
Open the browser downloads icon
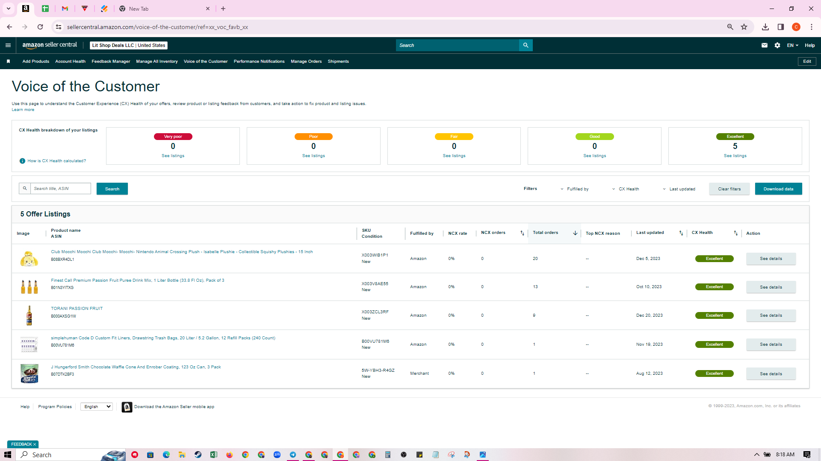(x=765, y=27)
